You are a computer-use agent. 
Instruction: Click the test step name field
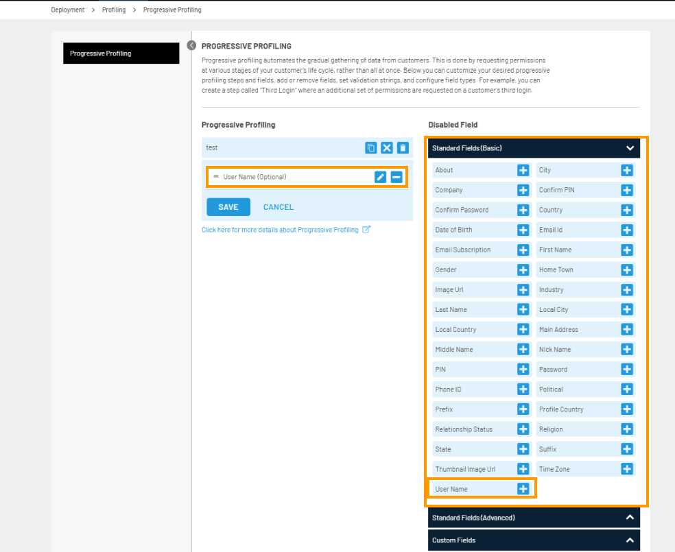pyautogui.click(x=274, y=147)
